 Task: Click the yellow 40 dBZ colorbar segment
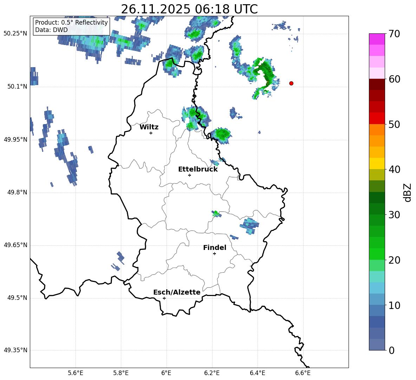(x=377, y=163)
